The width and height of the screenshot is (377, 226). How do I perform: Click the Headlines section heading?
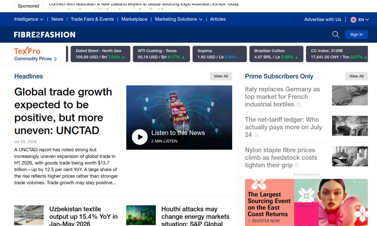point(29,76)
